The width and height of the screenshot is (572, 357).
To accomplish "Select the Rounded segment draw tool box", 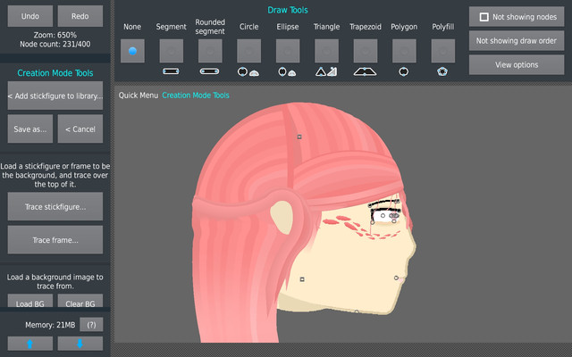I will pyautogui.click(x=210, y=51).
